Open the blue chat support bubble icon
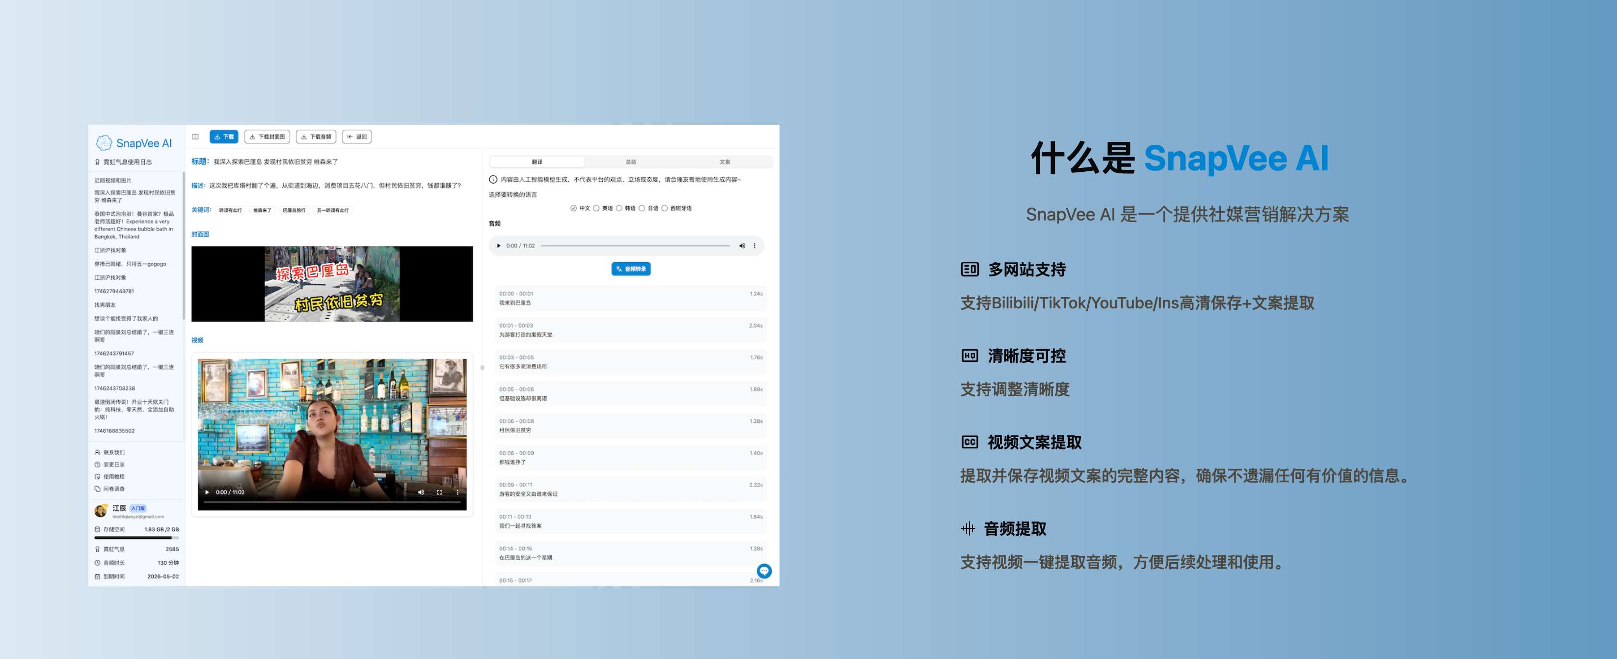This screenshot has height=659, width=1617. point(764,571)
